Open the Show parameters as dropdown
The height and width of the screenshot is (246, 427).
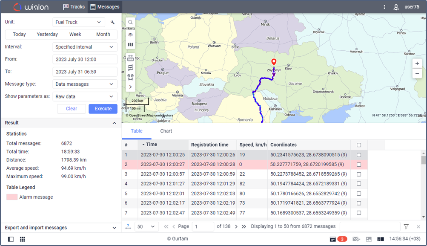85,96
